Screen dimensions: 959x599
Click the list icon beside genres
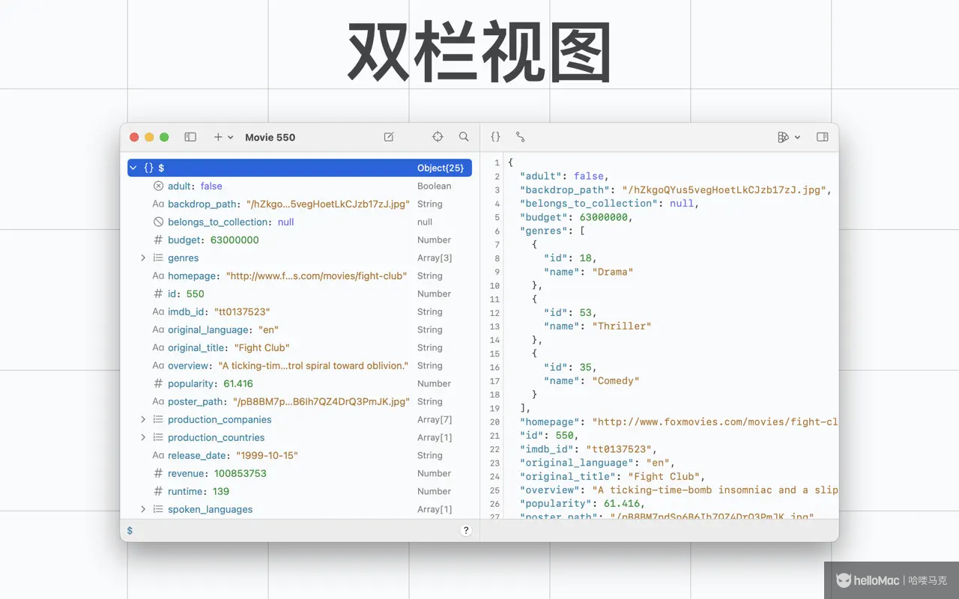tap(158, 258)
